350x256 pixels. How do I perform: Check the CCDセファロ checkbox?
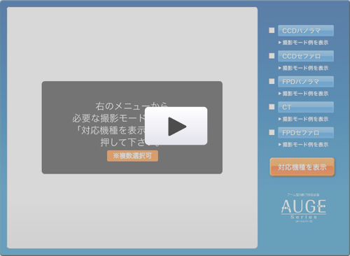[x=272, y=56]
